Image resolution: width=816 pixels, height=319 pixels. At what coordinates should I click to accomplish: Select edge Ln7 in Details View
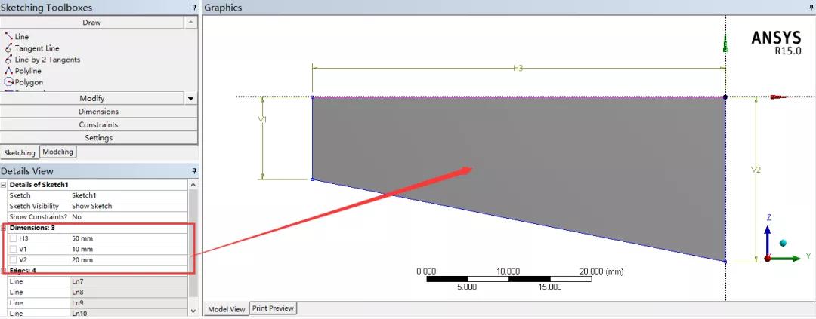click(x=128, y=281)
